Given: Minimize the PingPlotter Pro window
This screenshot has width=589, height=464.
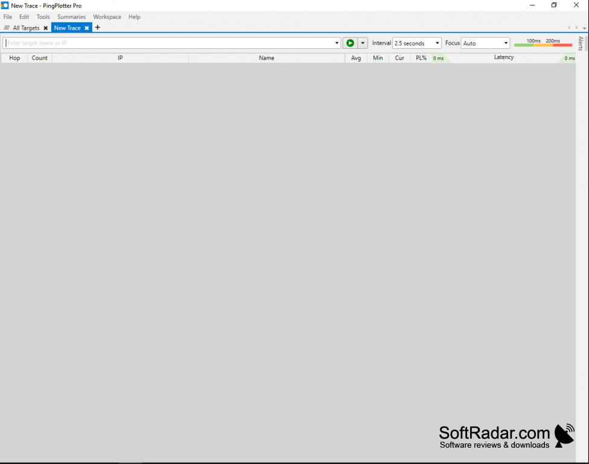Looking at the screenshot, I should pos(532,5).
